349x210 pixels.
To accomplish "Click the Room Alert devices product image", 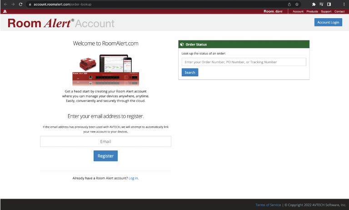I will 106,70.
